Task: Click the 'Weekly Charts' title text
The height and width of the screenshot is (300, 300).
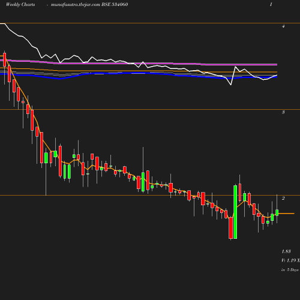Action: tap(20, 5)
